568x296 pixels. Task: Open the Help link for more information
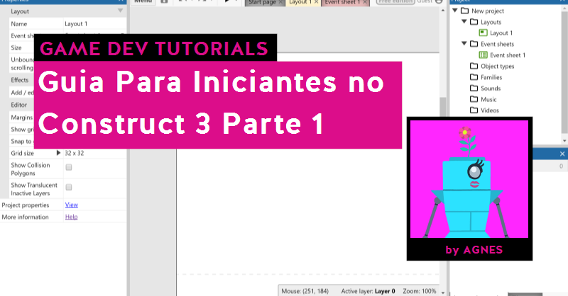click(x=71, y=217)
